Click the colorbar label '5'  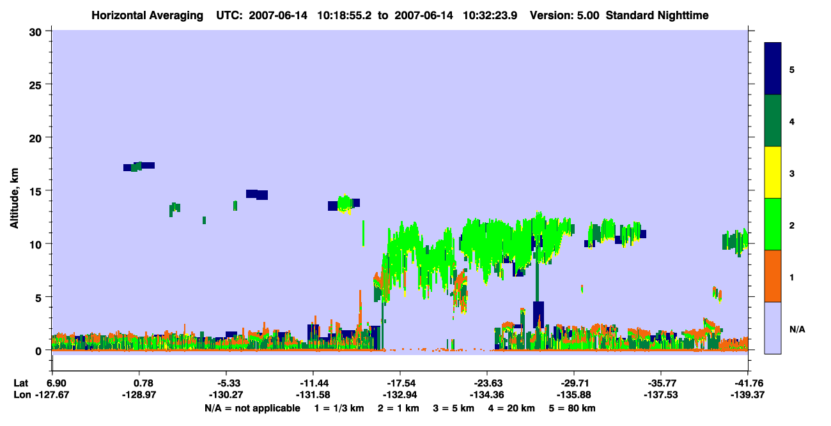pos(792,69)
